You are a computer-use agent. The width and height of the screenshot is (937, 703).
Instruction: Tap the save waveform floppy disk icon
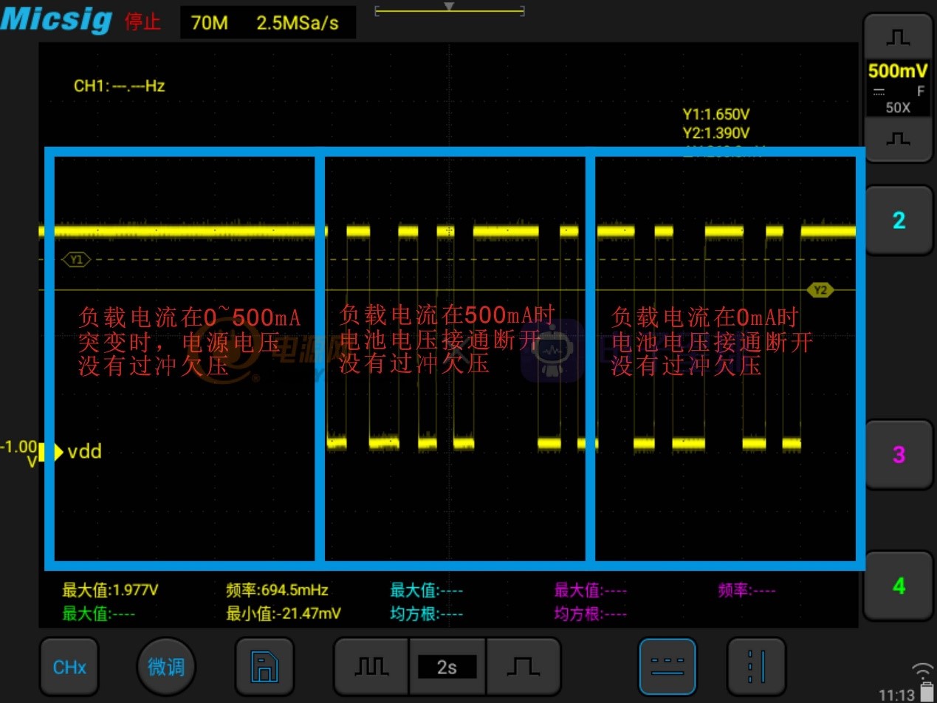[264, 667]
